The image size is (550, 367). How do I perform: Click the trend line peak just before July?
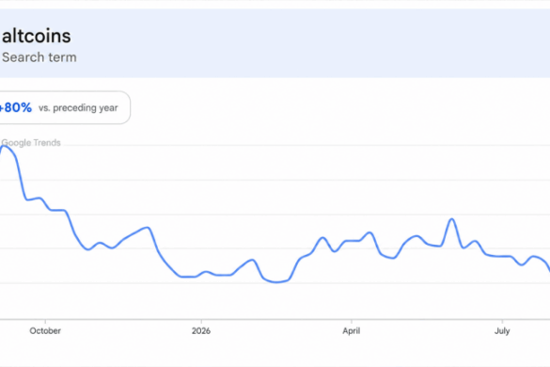click(x=452, y=219)
